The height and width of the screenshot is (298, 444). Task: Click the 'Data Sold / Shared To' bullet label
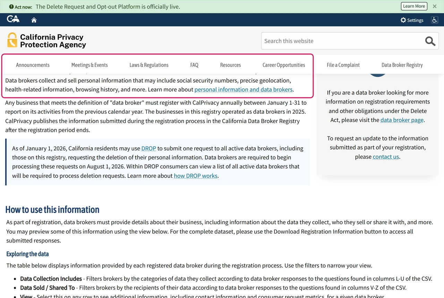point(48,288)
